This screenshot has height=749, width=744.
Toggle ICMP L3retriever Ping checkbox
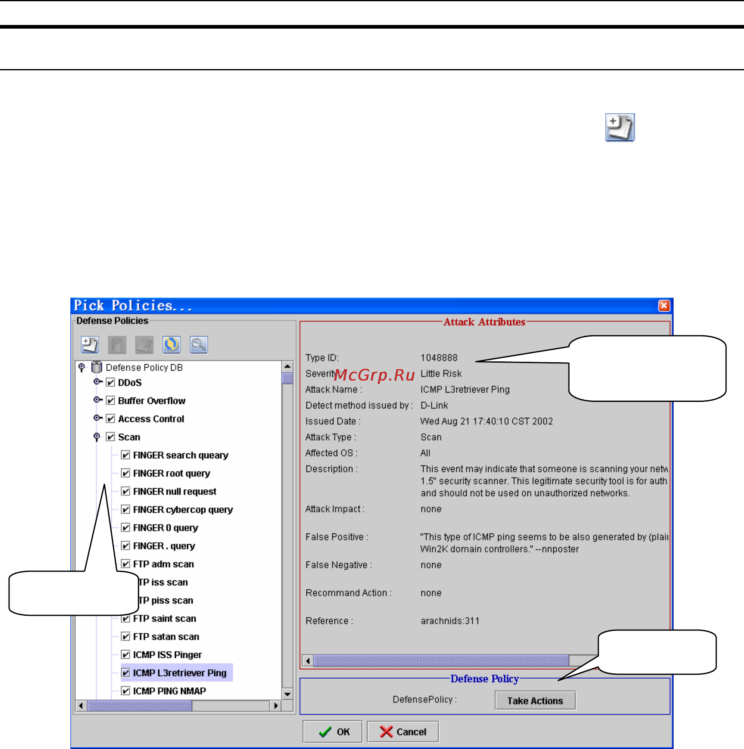click(126, 673)
